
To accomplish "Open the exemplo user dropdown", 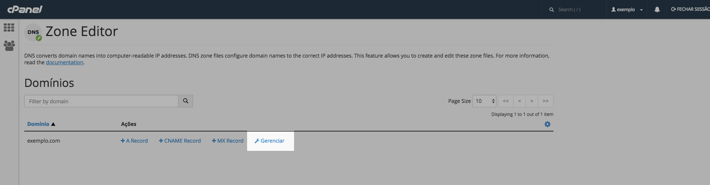I will tap(627, 10).
